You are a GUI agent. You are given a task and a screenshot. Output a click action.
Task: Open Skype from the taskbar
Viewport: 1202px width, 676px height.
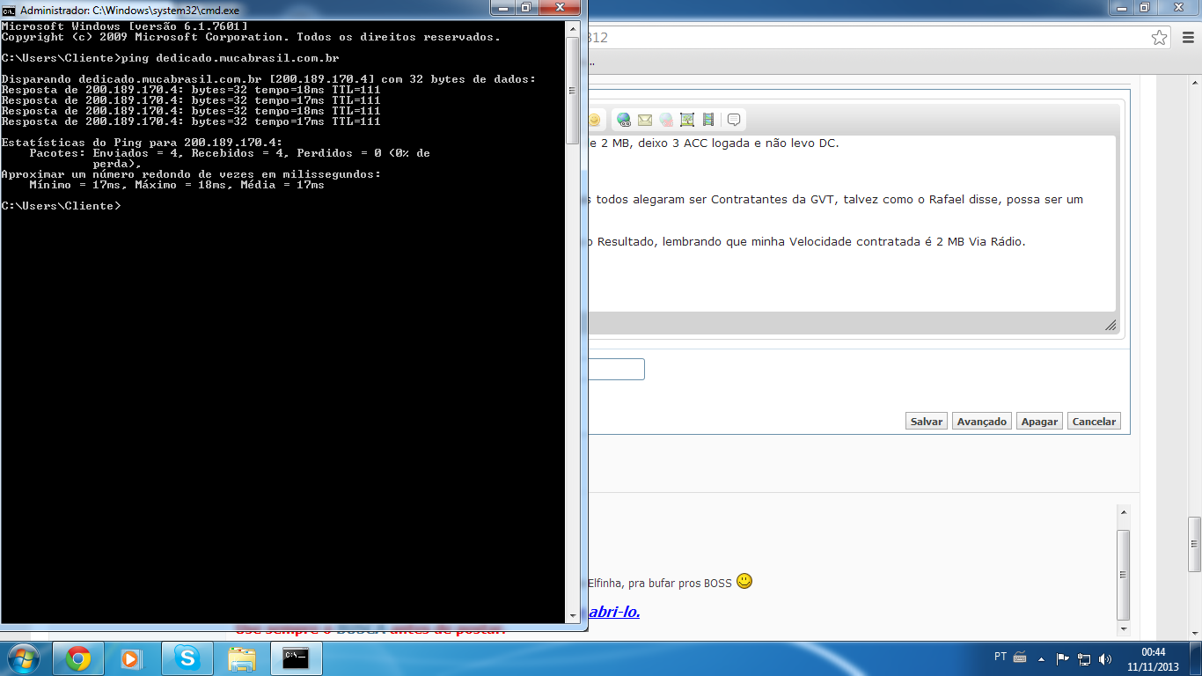pyautogui.click(x=187, y=658)
